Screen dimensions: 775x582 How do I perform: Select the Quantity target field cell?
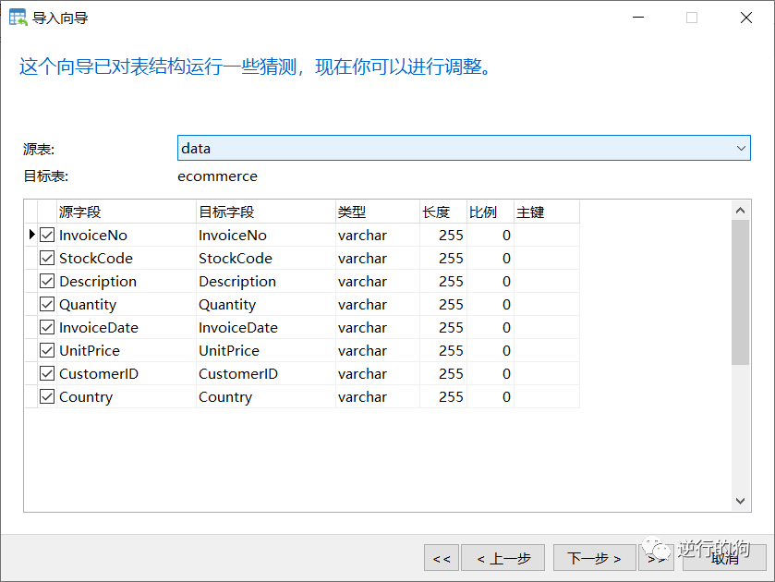(266, 304)
